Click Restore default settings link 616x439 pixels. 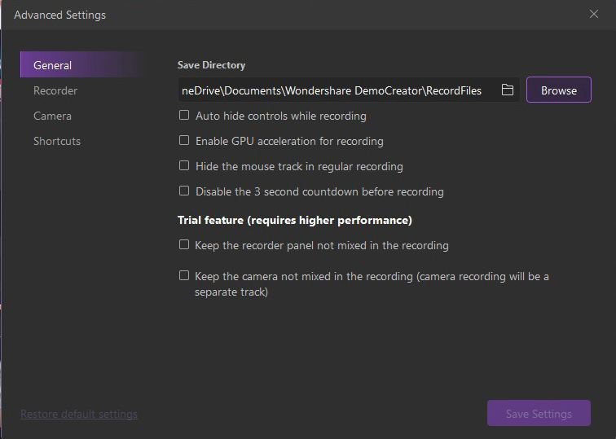[79, 414]
